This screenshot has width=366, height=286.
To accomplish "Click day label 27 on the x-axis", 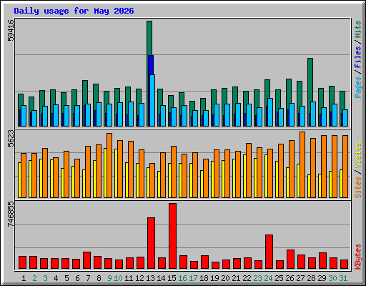I will pyautogui.click(x=300, y=278).
